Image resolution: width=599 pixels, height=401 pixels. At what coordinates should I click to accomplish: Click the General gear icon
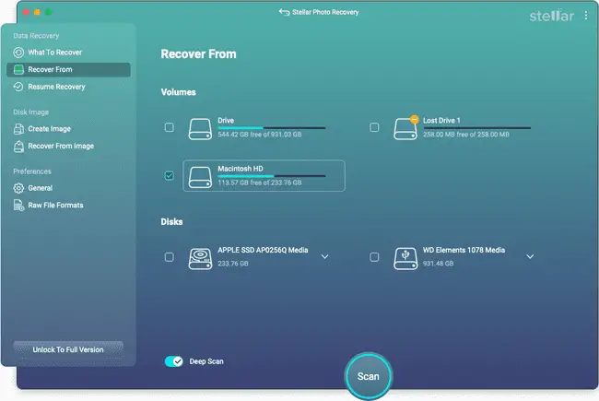point(18,188)
